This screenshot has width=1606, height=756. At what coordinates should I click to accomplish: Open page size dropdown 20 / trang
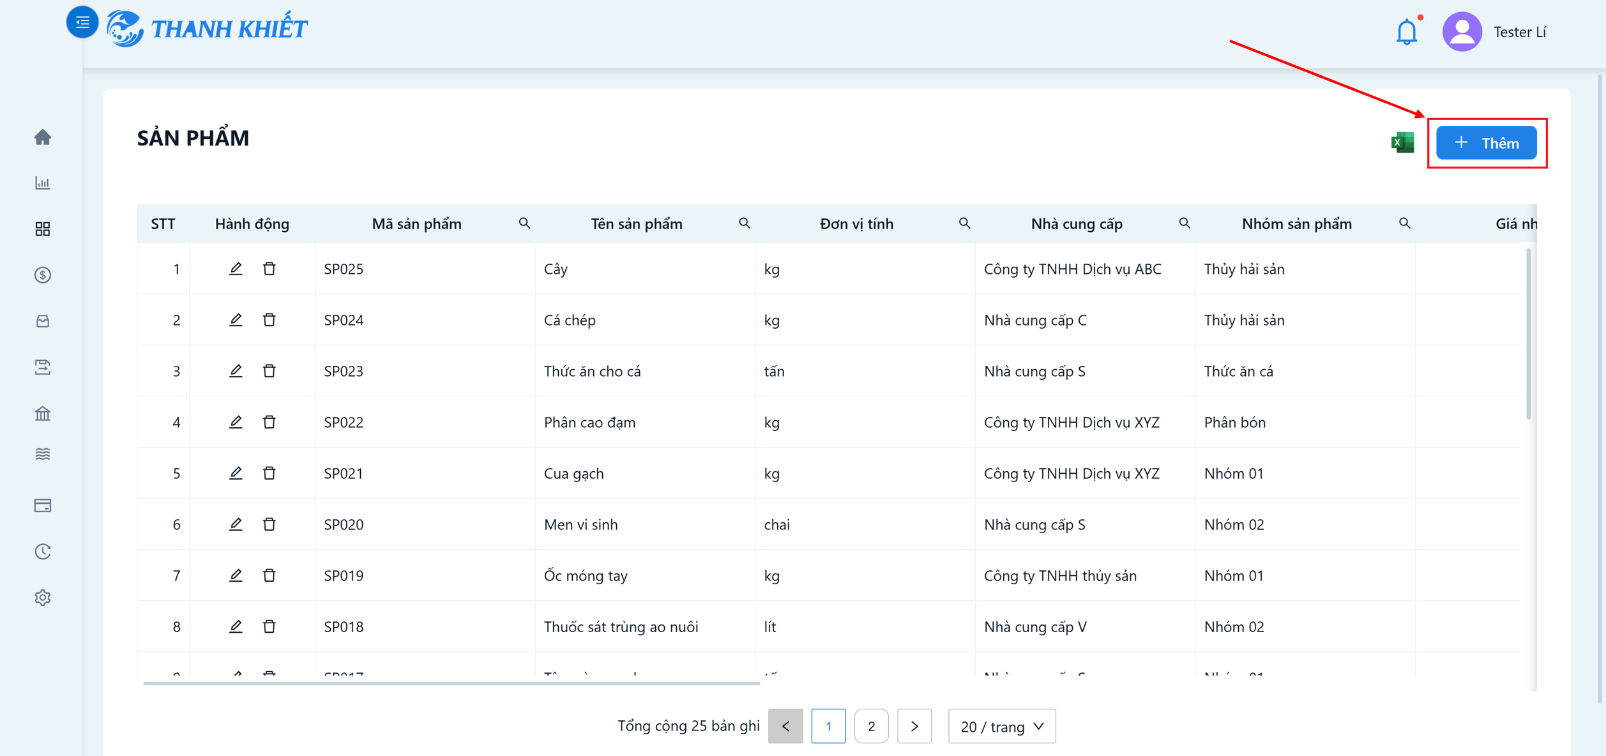pos(1002,726)
